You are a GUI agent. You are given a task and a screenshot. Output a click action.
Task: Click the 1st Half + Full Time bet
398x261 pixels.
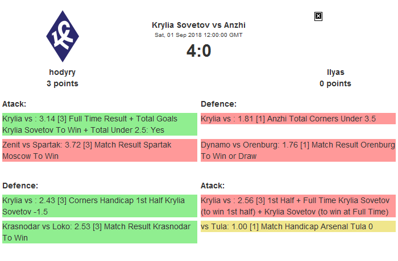(297, 205)
